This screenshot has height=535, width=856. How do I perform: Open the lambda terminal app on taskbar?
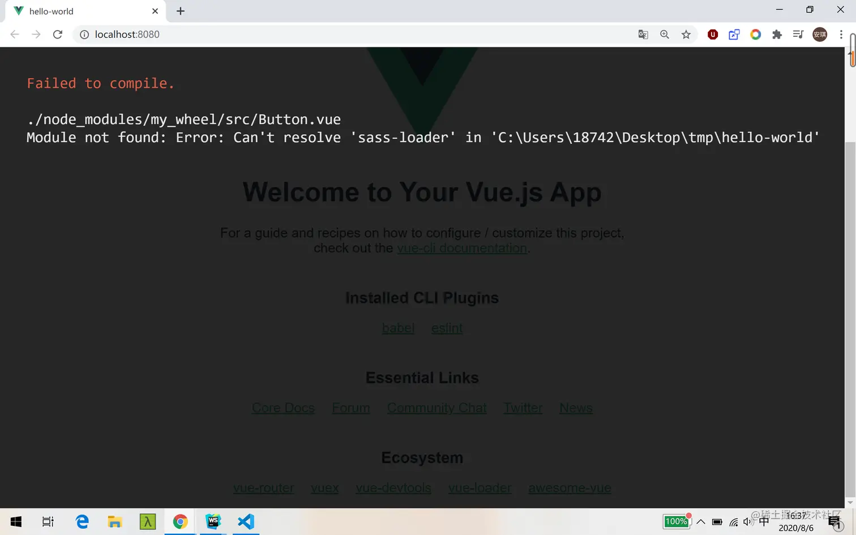coord(148,521)
